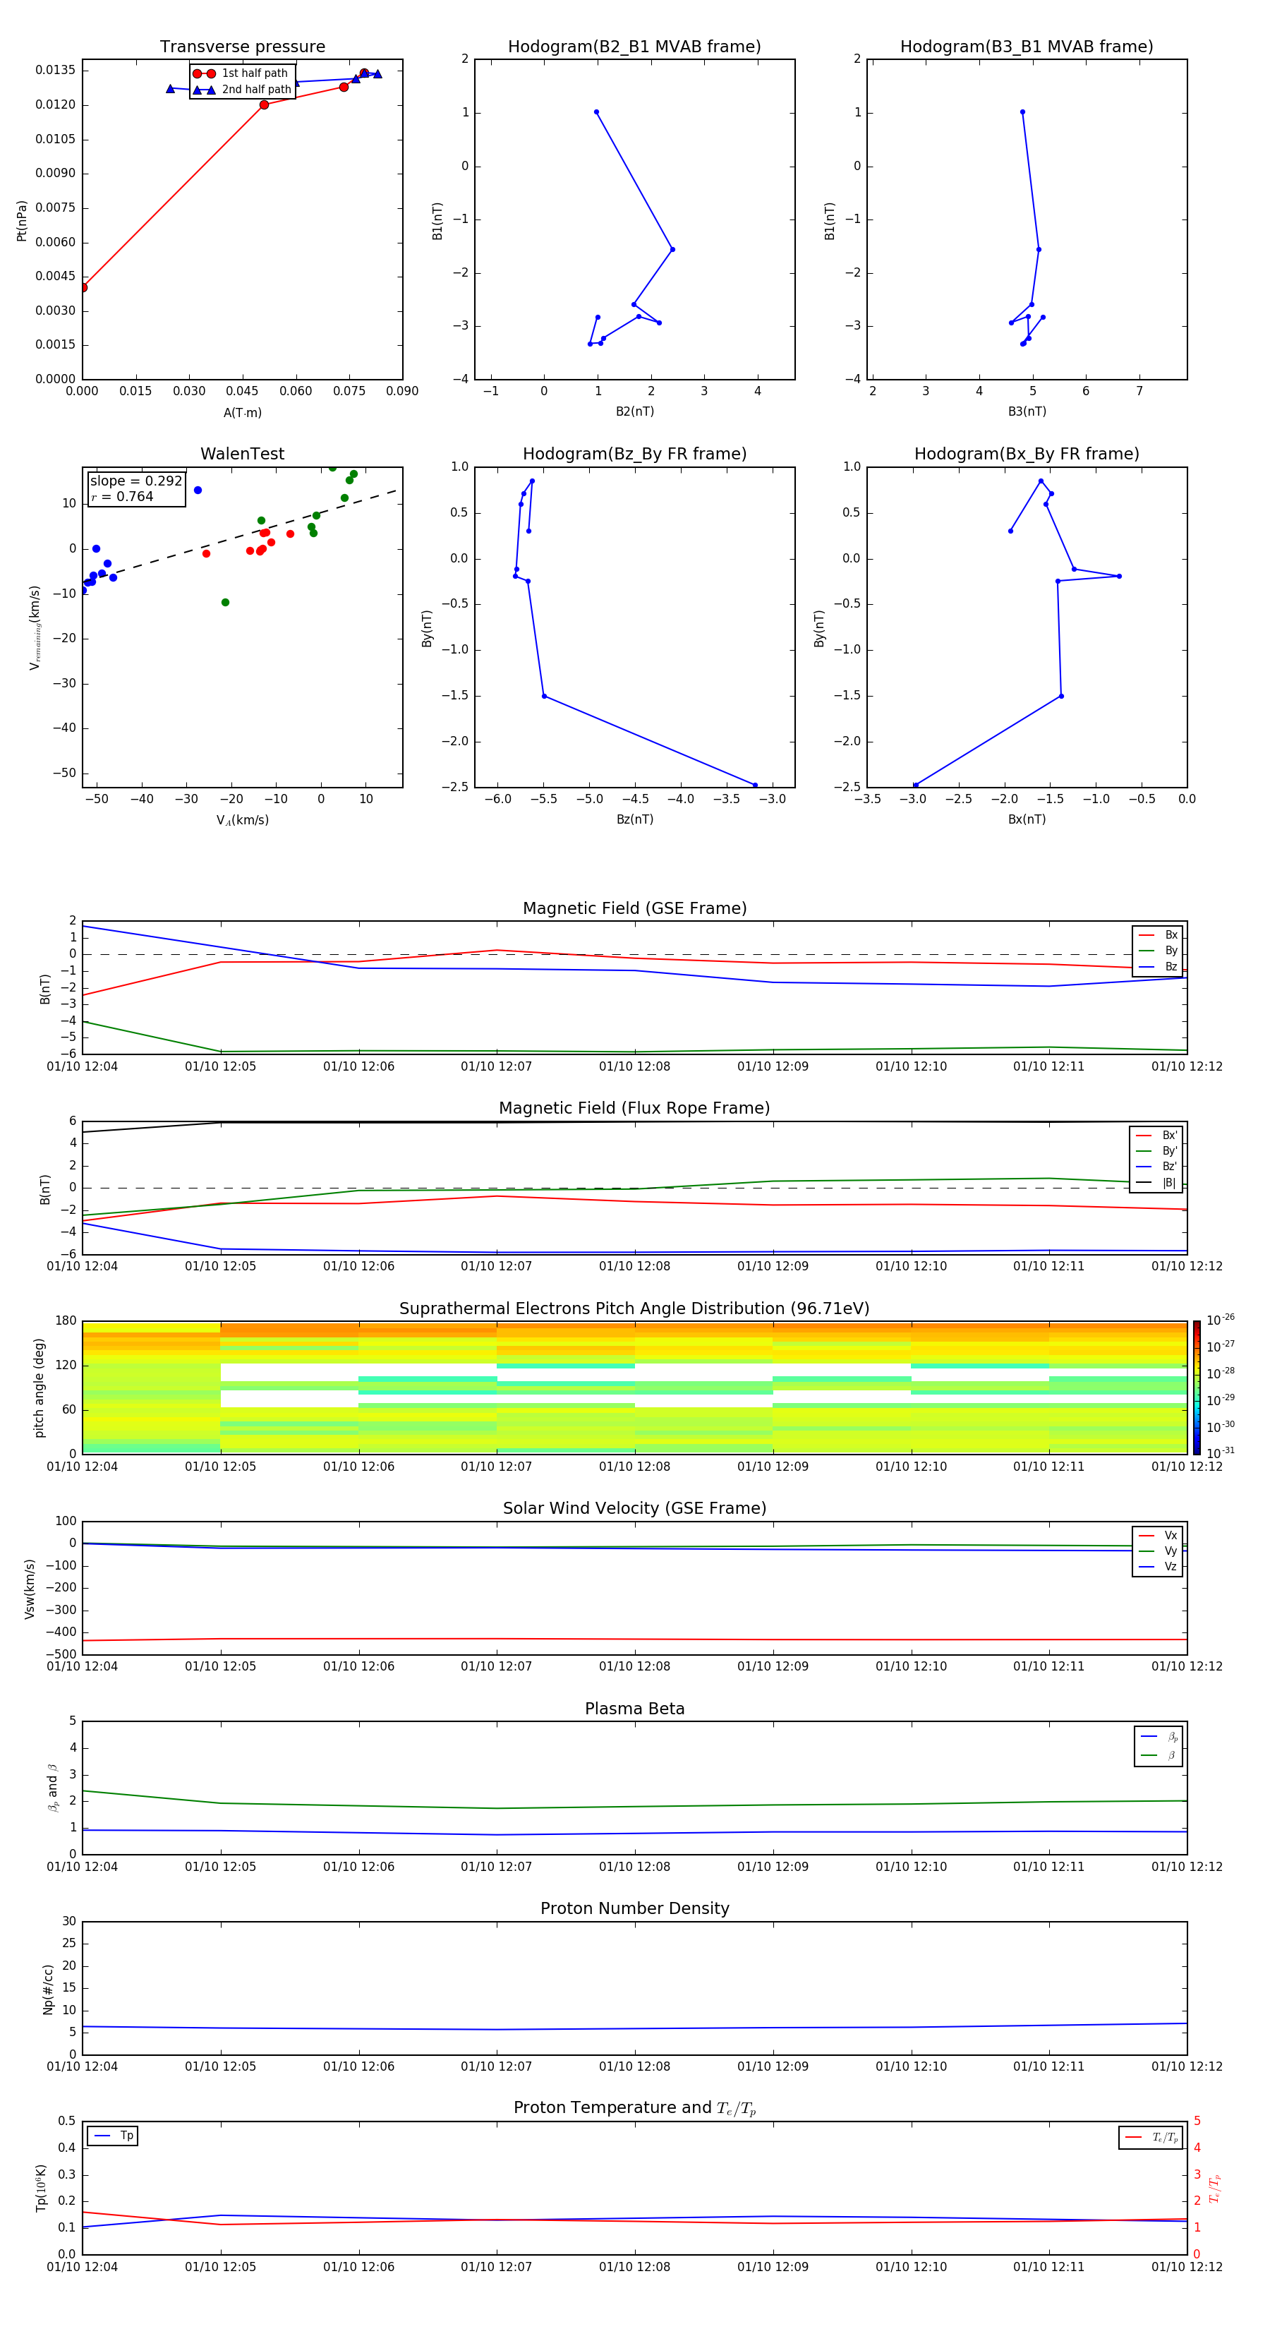The height and width of the screenshot is (2329, 1270).
Task: Click the "2nd half path" legend entry
Action: (x=242, y=90)
